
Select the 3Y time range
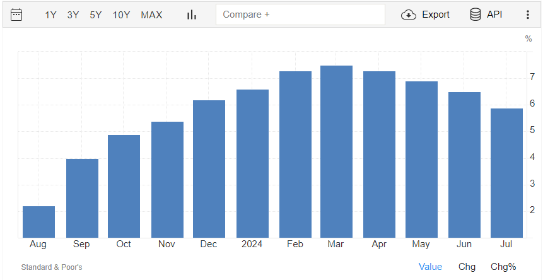point(73,15)
